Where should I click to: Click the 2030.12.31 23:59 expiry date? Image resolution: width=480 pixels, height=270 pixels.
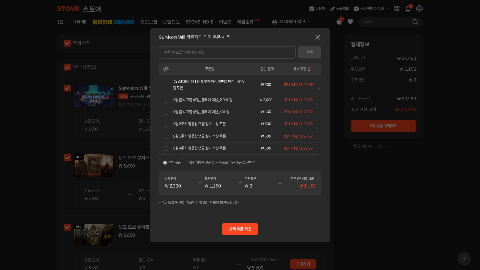click(x=298, y=85)
